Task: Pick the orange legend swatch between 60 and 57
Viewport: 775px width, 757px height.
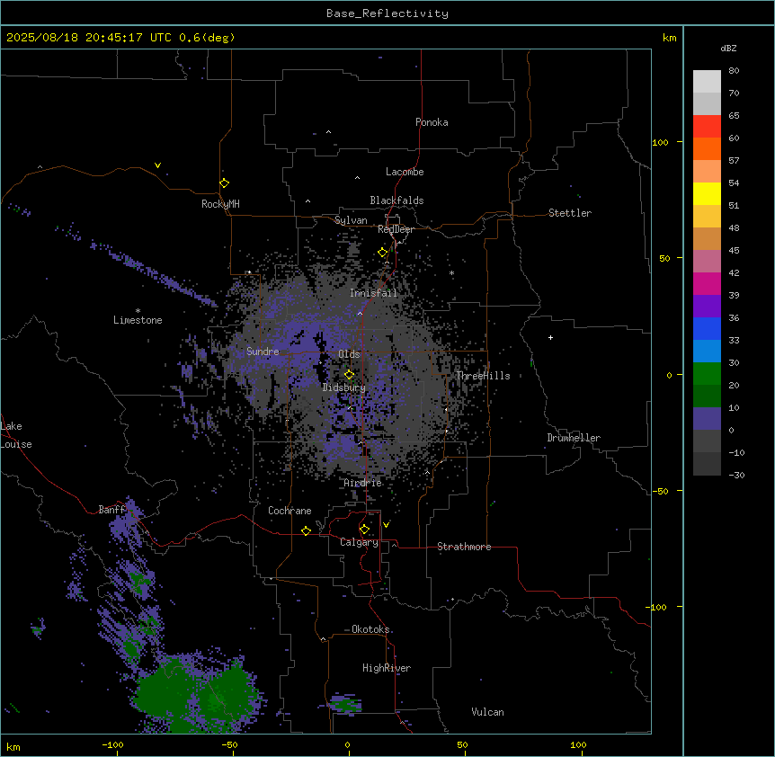Action: coord(707,148)
